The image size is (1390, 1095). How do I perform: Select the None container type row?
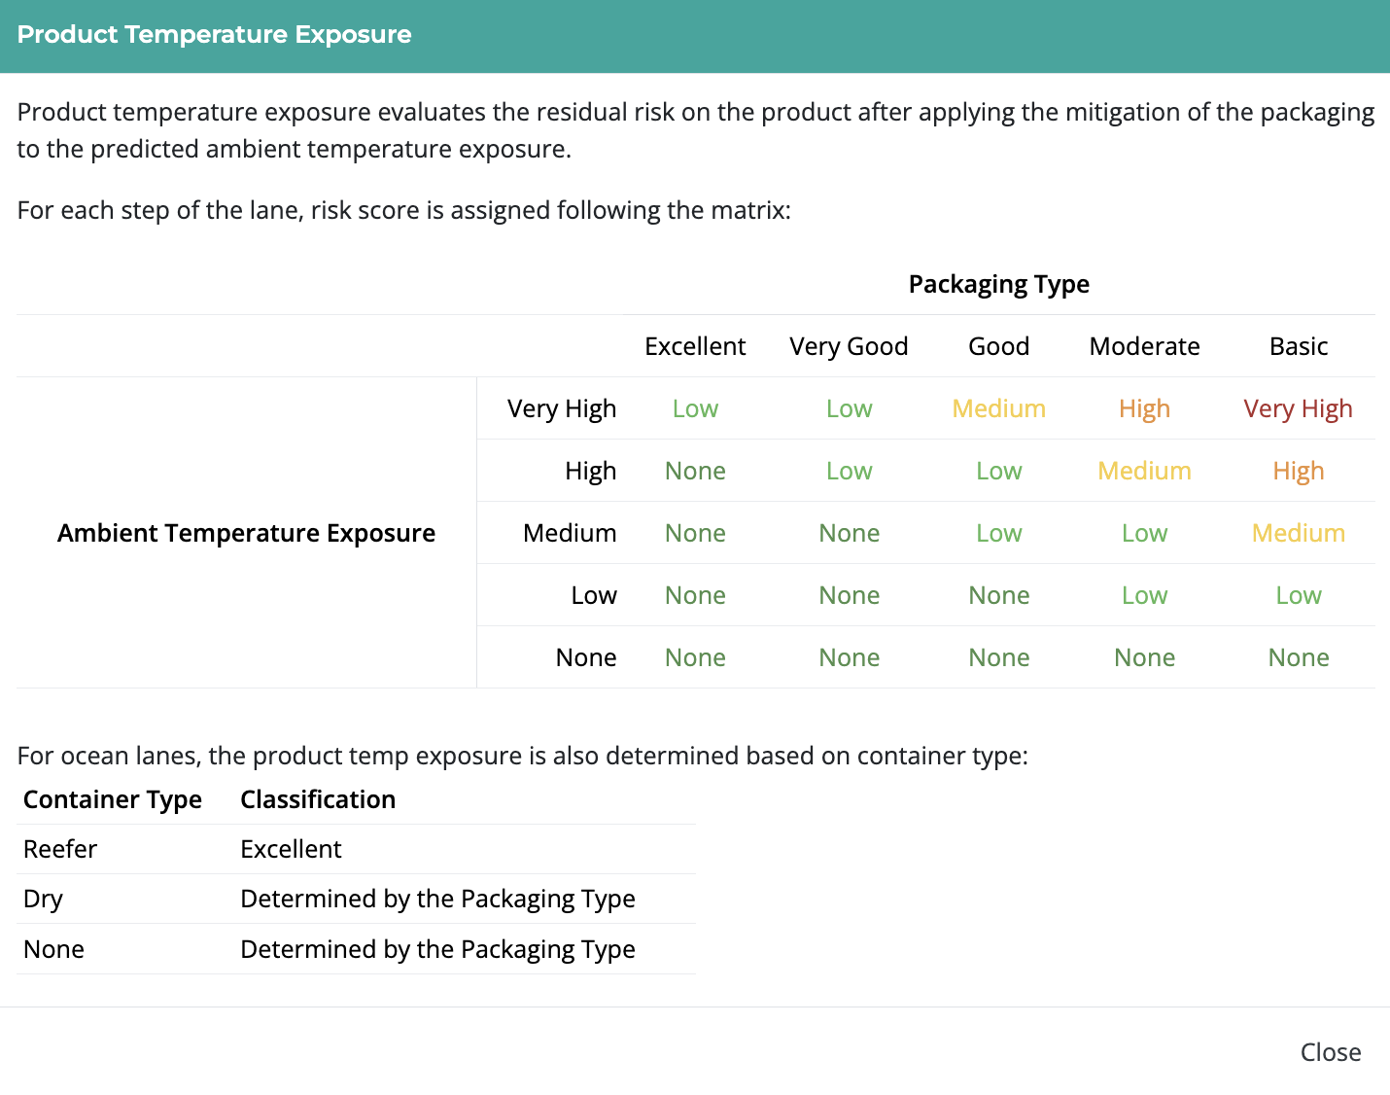pos(53,949)
